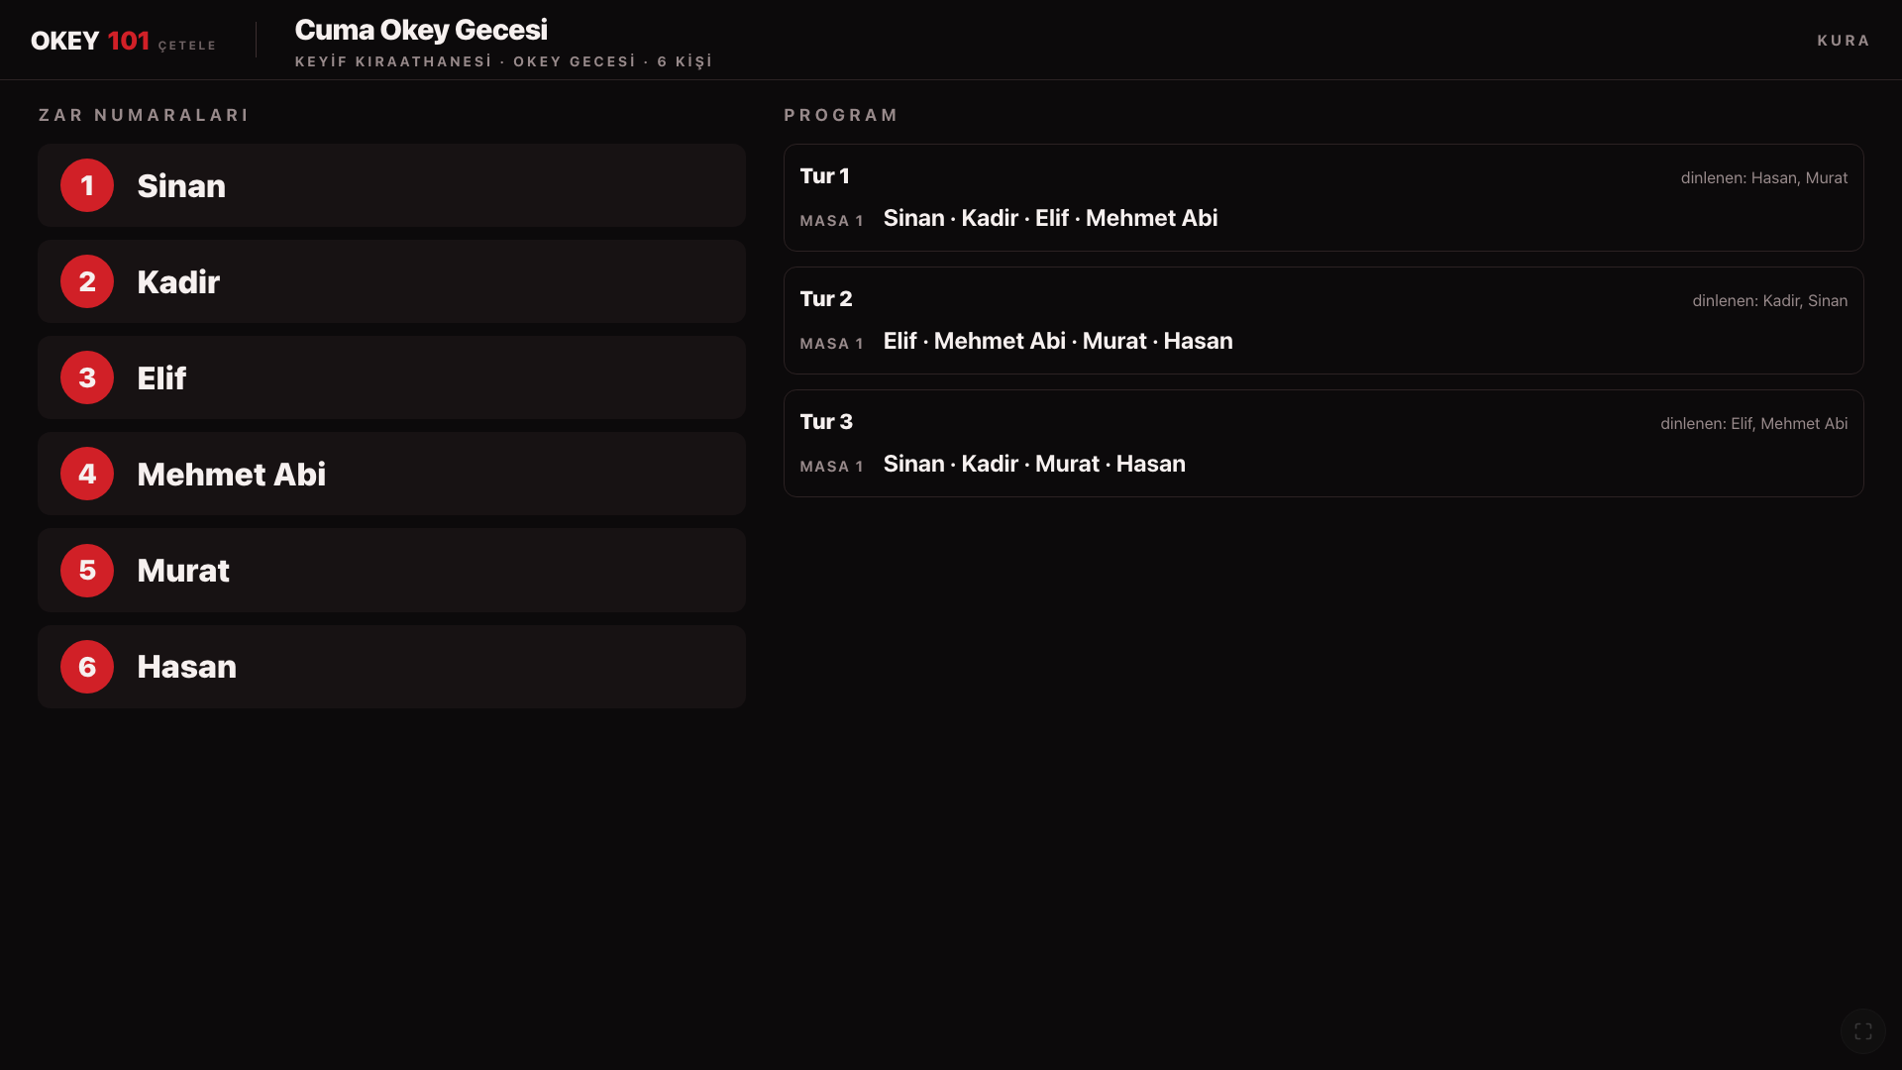The image size is (1902, 1070).
Task: Select the Kadir player row name
Action: (x=178, y=282)
